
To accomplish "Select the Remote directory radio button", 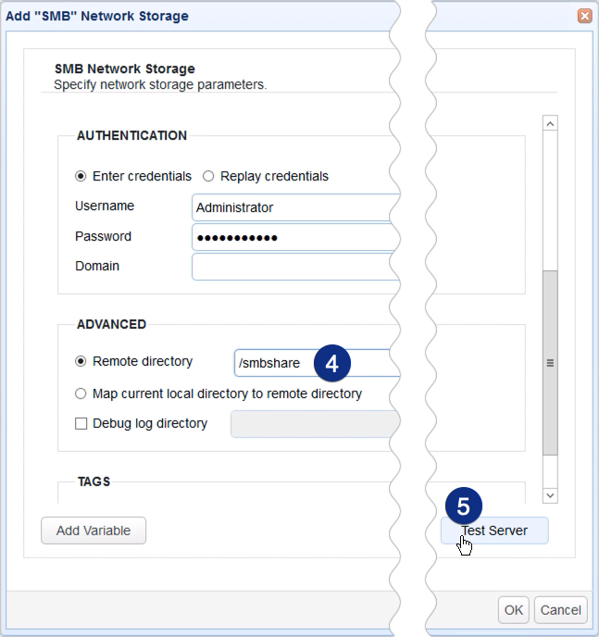I will (x=81, y=363).
